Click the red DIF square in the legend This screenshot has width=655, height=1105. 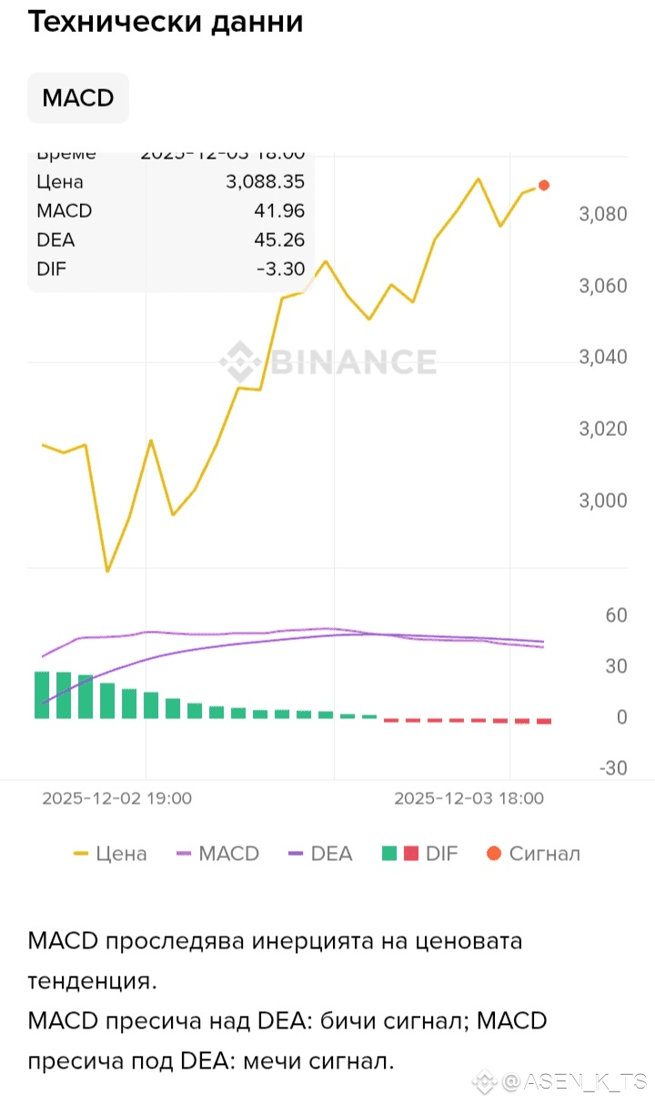pyautogui.click(x=410, y=854)
